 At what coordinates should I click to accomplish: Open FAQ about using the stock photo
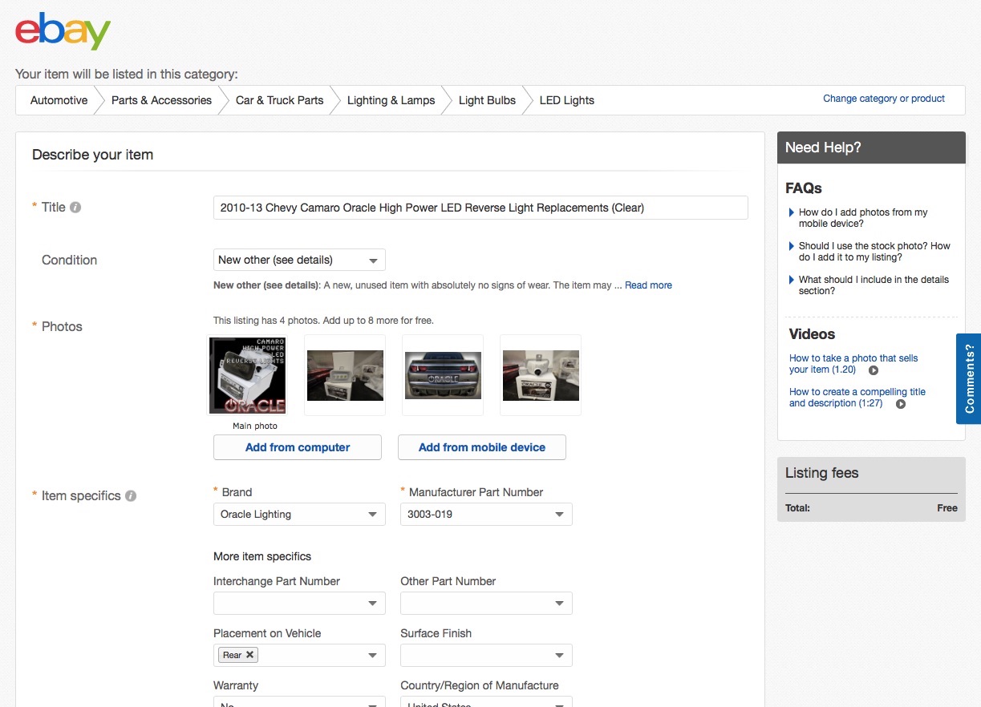[x=874, y=252]
